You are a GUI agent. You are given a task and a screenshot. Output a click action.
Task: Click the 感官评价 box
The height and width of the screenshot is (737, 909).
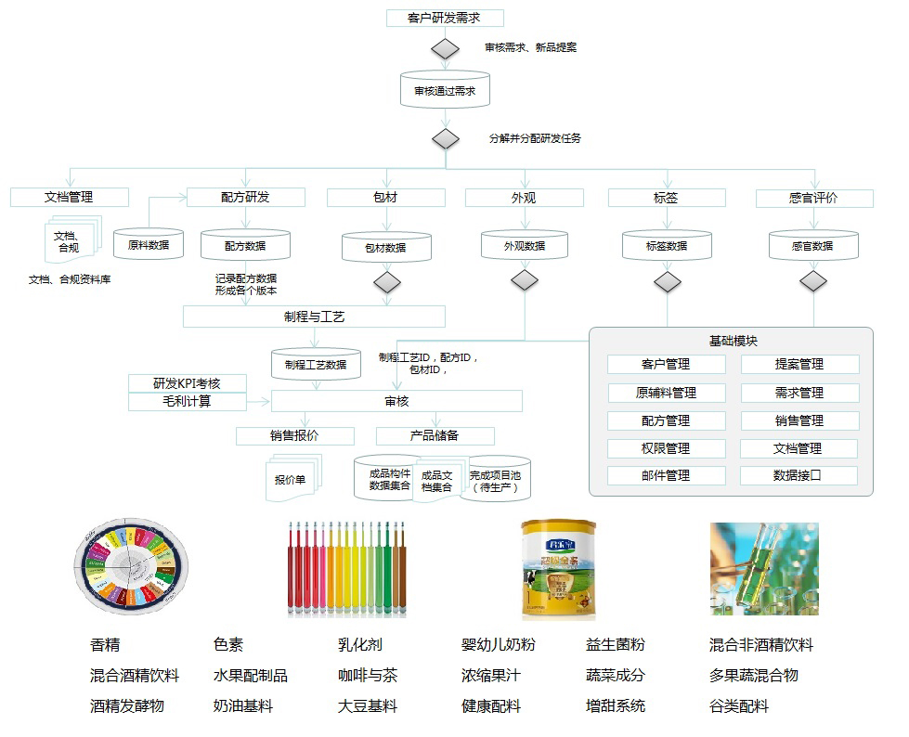coord(814,198)
